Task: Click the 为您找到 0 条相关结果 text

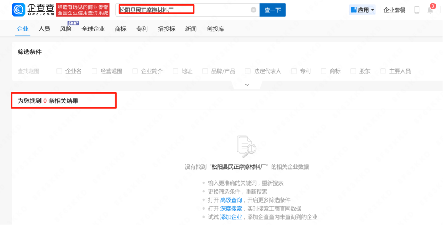Action: pyautogui.click(x=48, y=101)
